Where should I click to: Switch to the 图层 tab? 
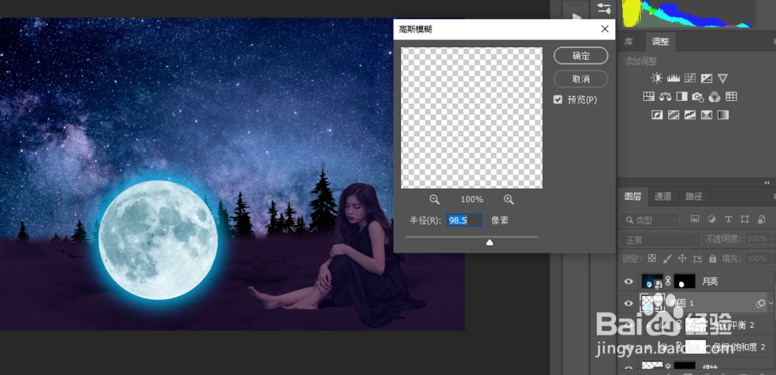632,196
